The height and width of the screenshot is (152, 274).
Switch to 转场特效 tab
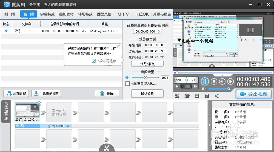pyautogui.click(x=85, y=14)
